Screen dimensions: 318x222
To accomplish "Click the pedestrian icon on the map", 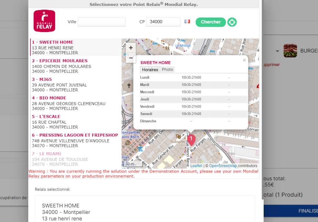I will (x=167, y=48).
